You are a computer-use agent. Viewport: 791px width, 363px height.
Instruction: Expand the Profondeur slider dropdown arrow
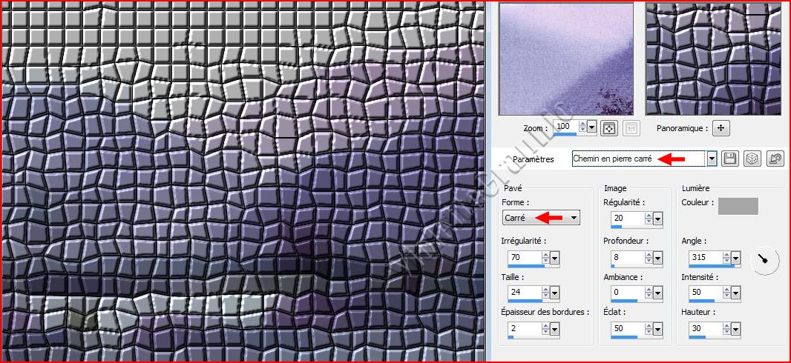tap(657, 258)
